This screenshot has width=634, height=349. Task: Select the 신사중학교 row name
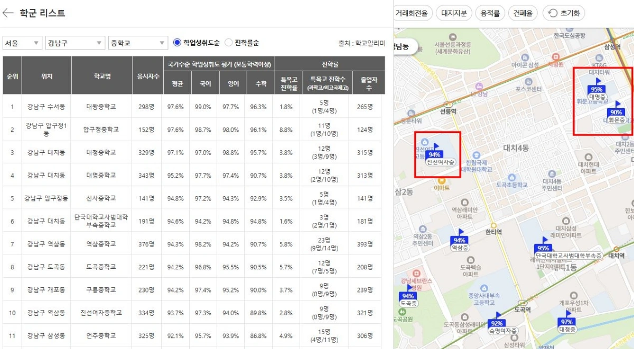coord(101,198)
